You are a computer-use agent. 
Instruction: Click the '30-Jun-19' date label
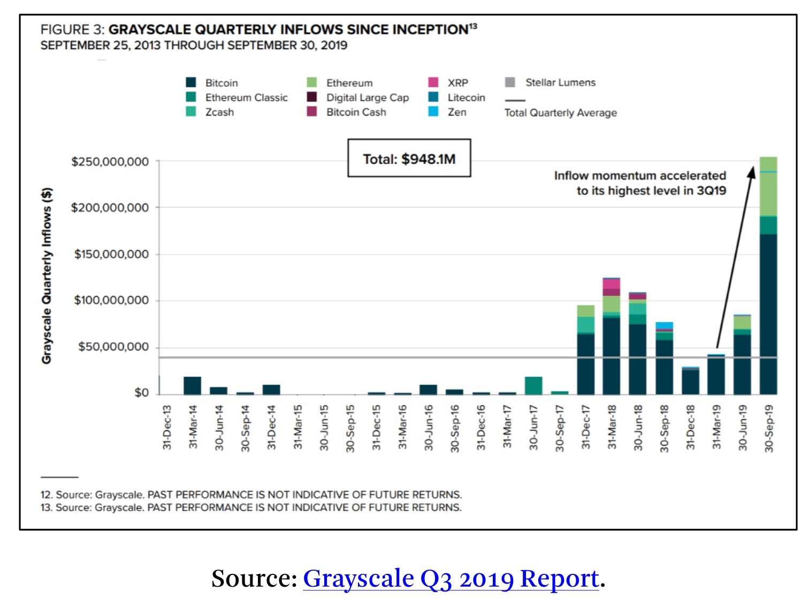pyautogui.click(x=743, y=428)
